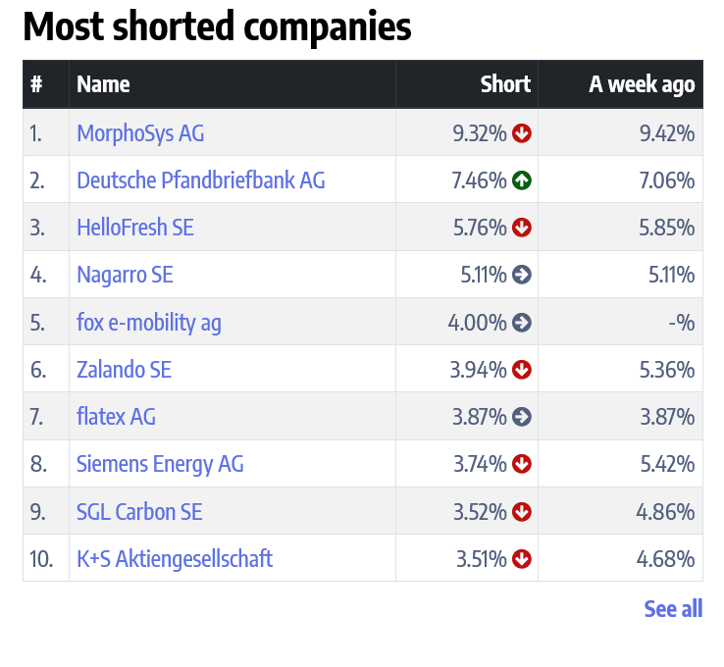Click right arrow icon for fox e-mobility

point(522,322)
